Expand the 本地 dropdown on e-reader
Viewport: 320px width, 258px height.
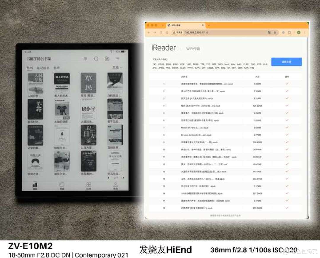coord(117,67)
